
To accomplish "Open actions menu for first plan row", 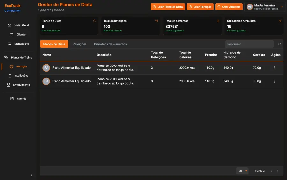I will (274, 68).
